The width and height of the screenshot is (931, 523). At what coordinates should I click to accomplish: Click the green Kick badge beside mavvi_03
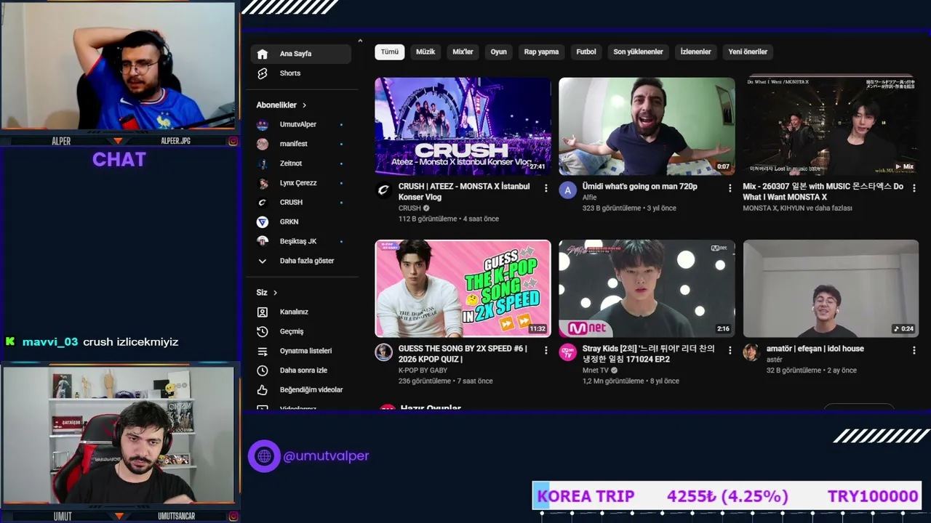pos(10,341)
